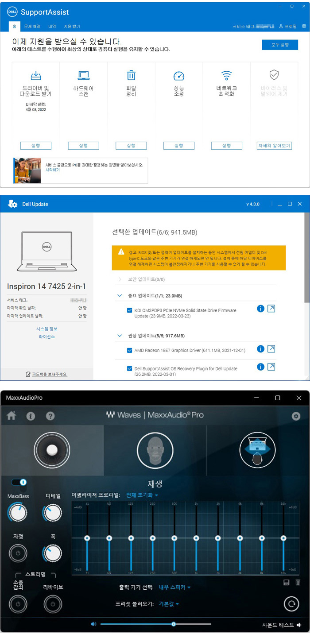Click the virus removal shield icon
Image resolution: width=310 pixels, height=634 pixels.
tap(274, 74)
